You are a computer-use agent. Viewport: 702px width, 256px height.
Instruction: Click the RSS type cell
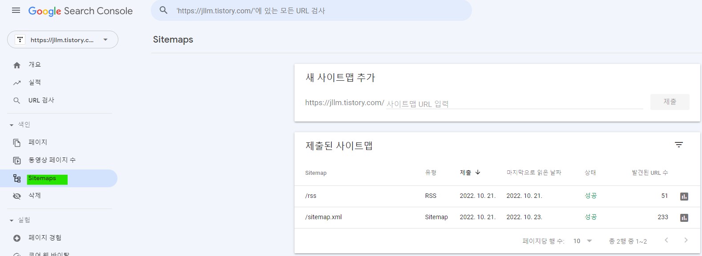431,196
